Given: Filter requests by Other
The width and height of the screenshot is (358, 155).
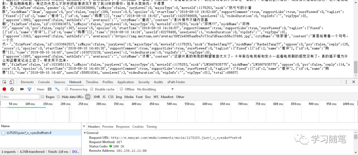Looking at the screenshot, I should pos(180,97).
